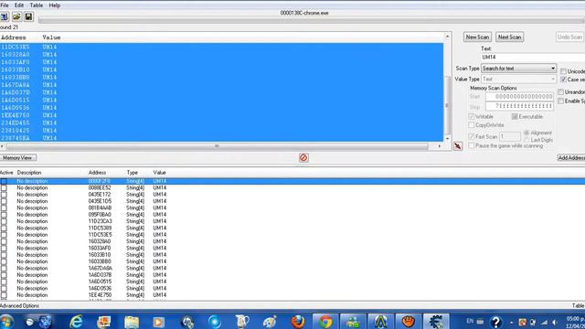The width and height of the screenshot is (585, 329).
Task: Click the green letter A taskbar icon
Action: point(380,321)
